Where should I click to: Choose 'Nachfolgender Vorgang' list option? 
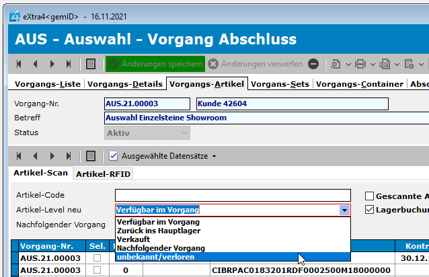(x=233, y=248)
